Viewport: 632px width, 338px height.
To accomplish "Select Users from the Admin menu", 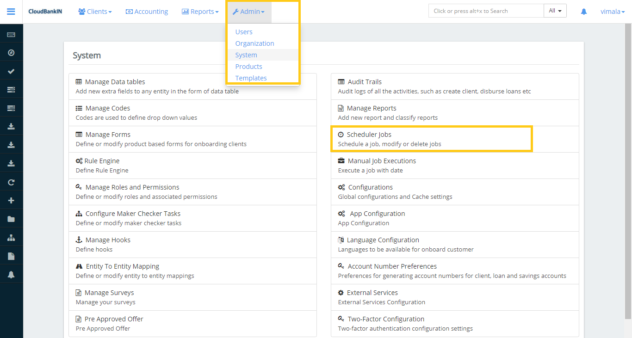I will click(243, 31).
